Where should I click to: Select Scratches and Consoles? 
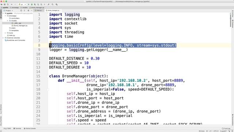pos(15,40)
